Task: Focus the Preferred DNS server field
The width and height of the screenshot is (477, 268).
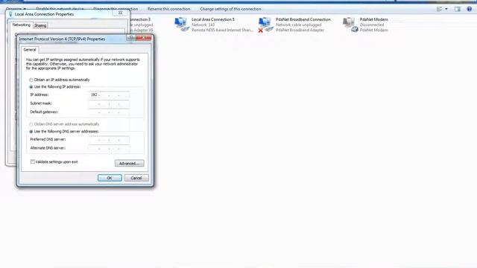Action: [x=109, y=140]
